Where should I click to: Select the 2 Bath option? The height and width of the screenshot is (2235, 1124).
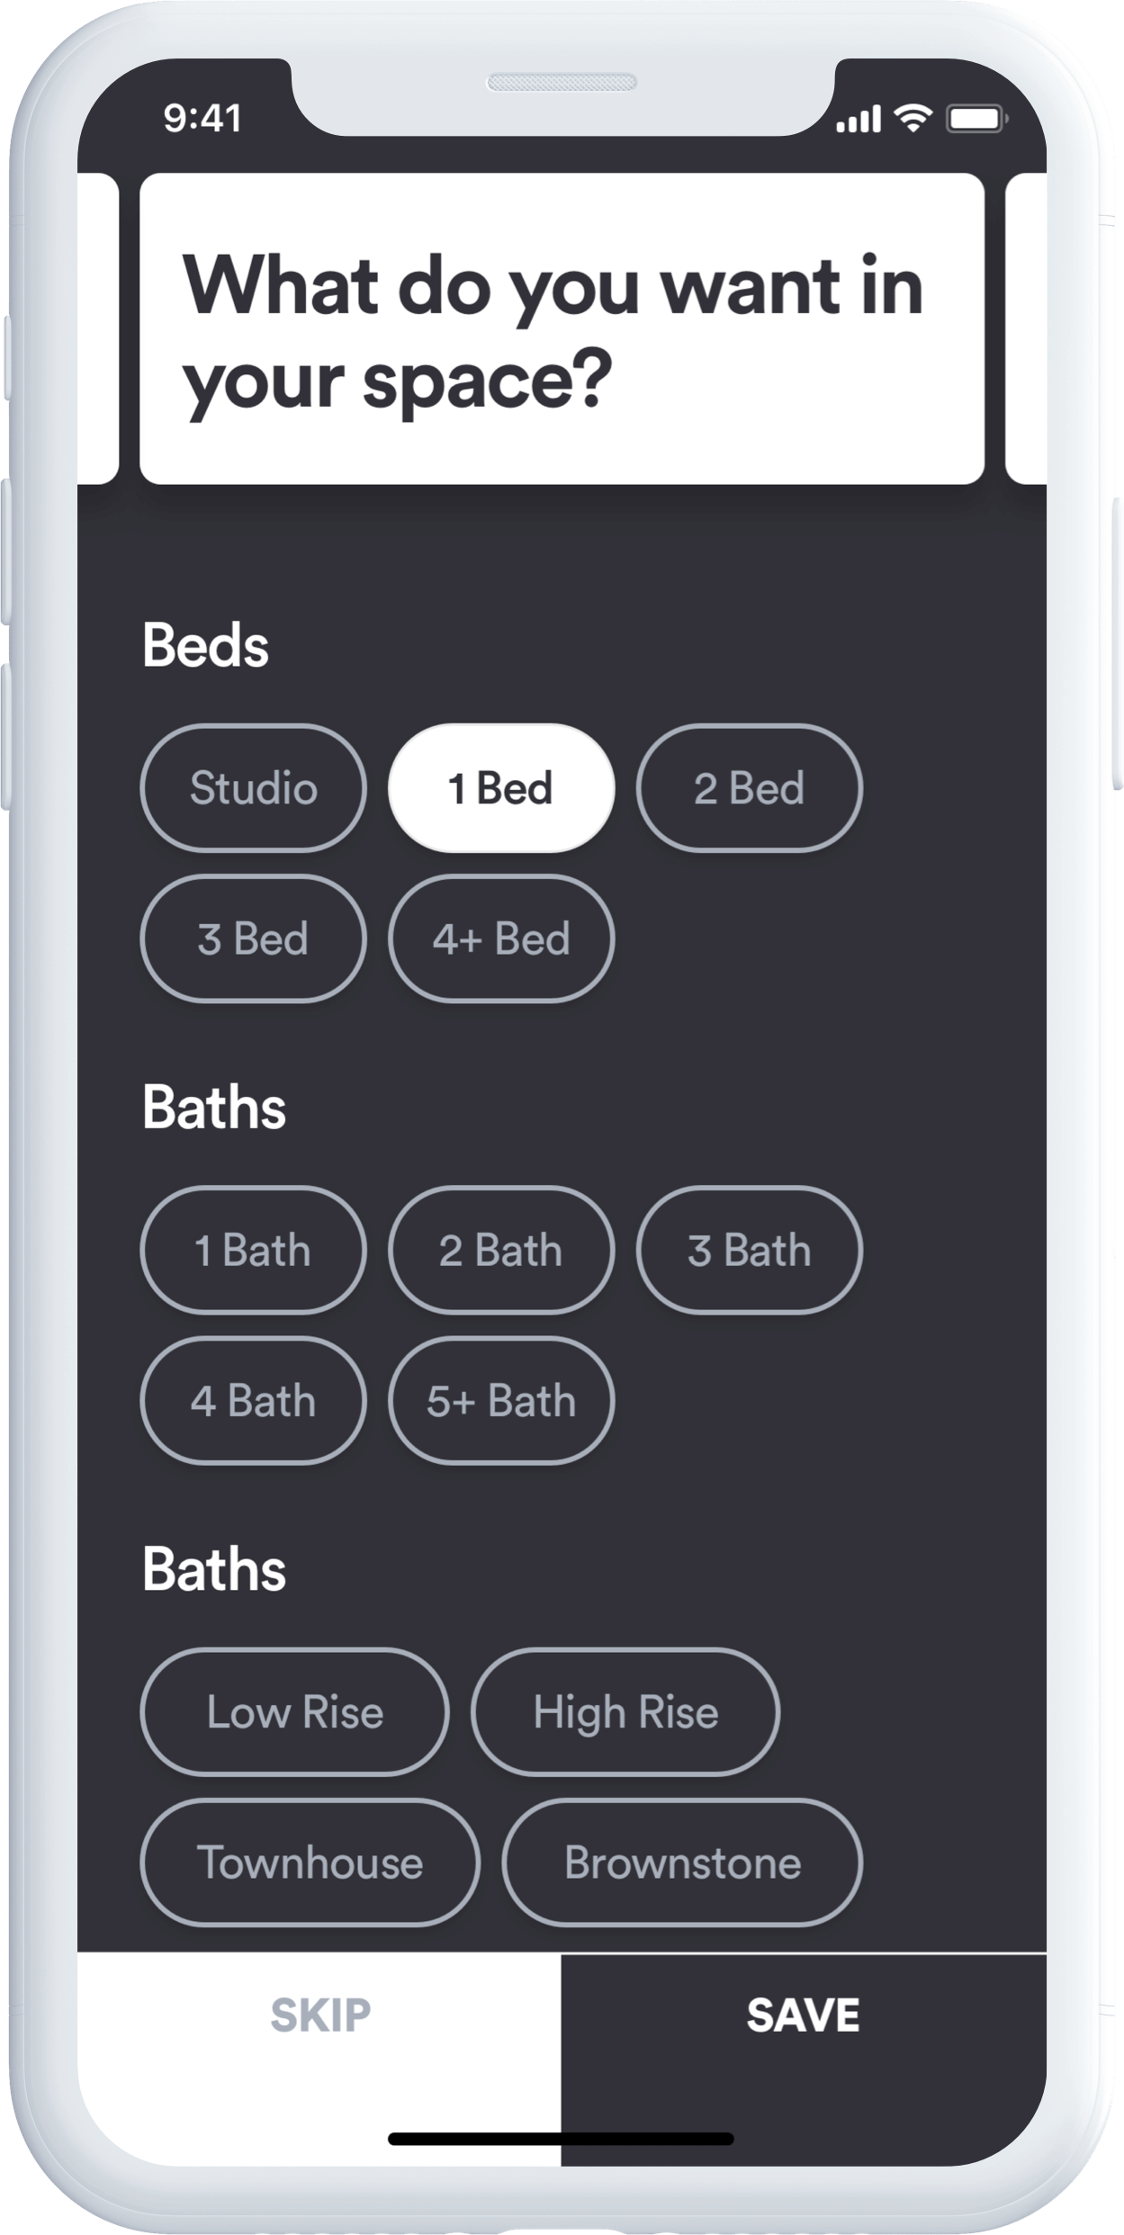click(x=501, y=1251)
